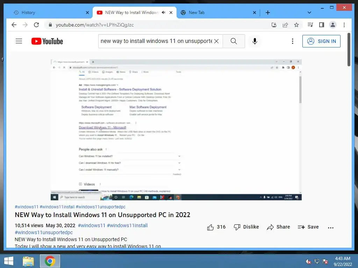Click the address bar URL
Screen dimensions: 358x268
tap(95, 25)
